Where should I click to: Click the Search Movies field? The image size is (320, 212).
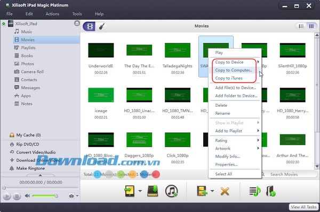click(289, 175)
